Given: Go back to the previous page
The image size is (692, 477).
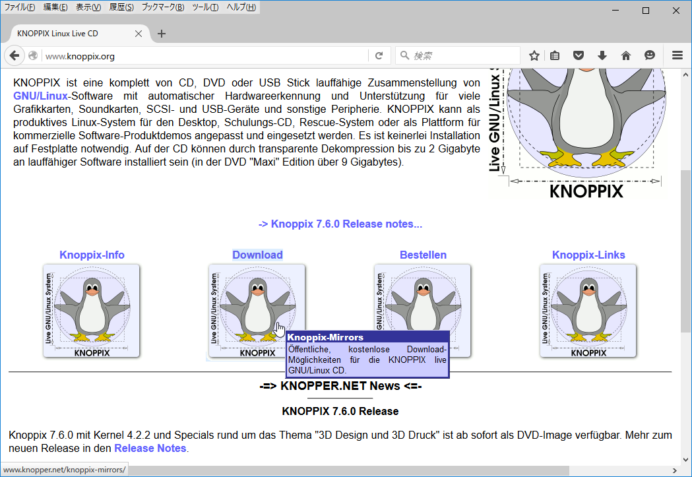Looking at the screenshot, I should click(14, 55).
